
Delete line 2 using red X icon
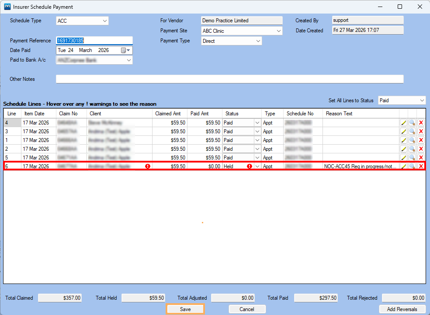421,149
